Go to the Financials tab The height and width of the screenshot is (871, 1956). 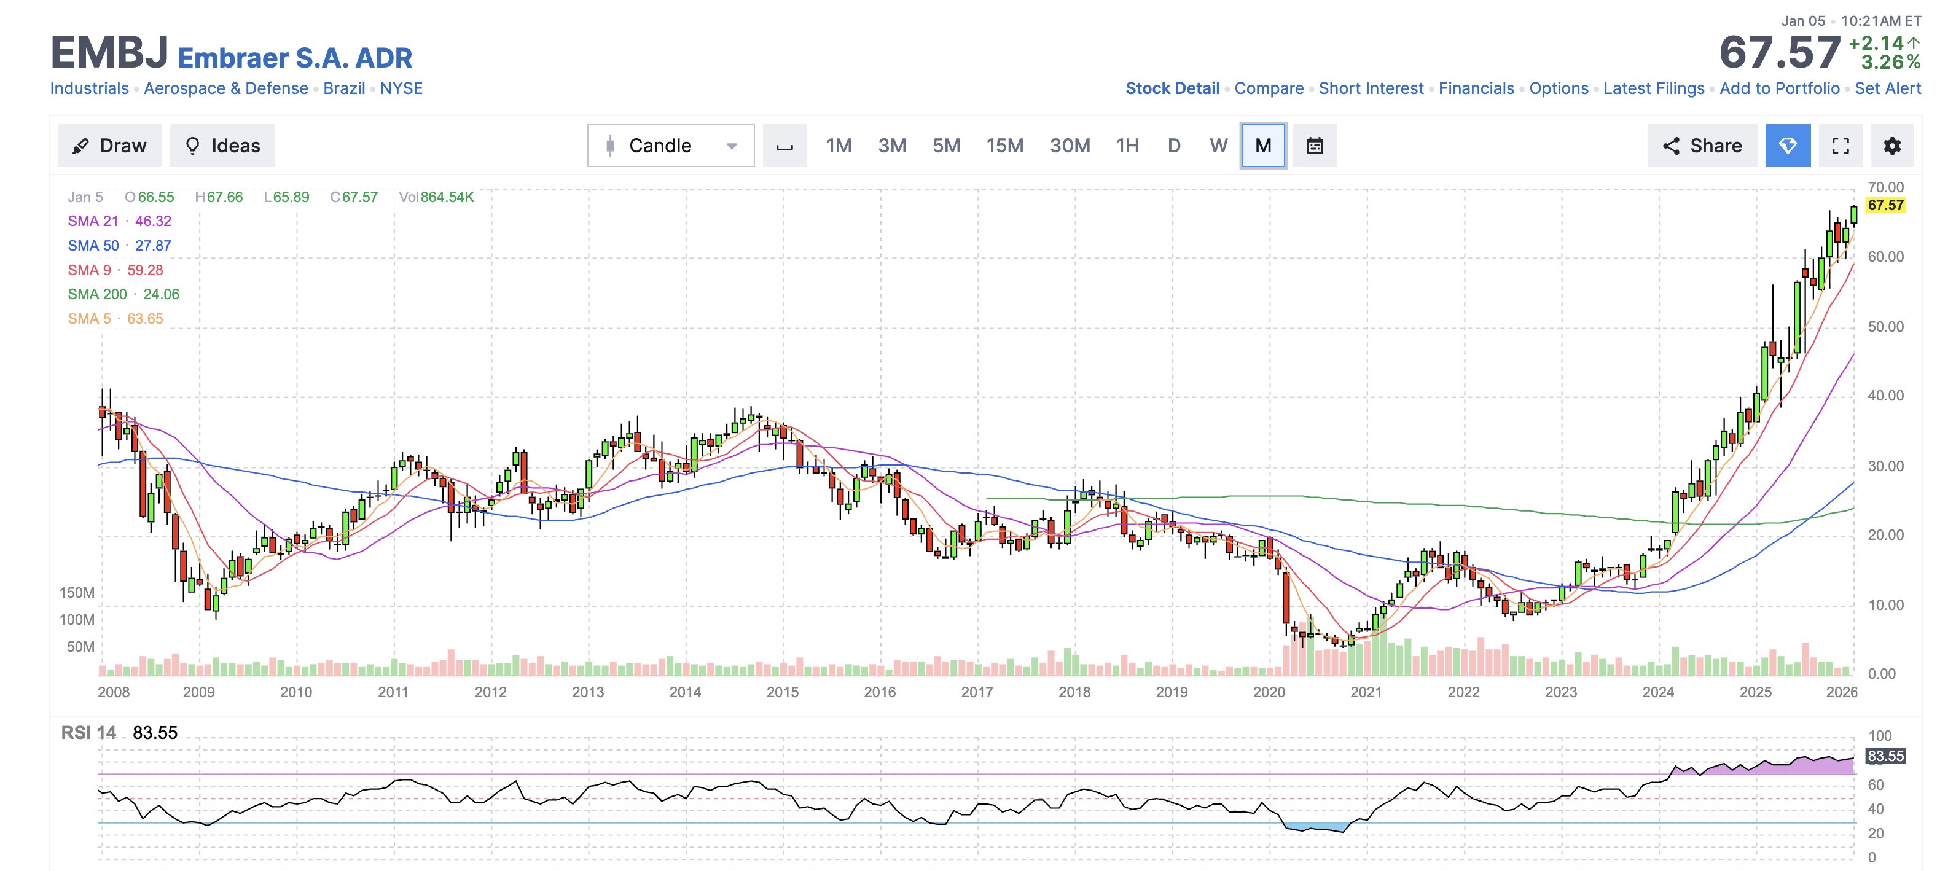click(x=1476, y=88)
